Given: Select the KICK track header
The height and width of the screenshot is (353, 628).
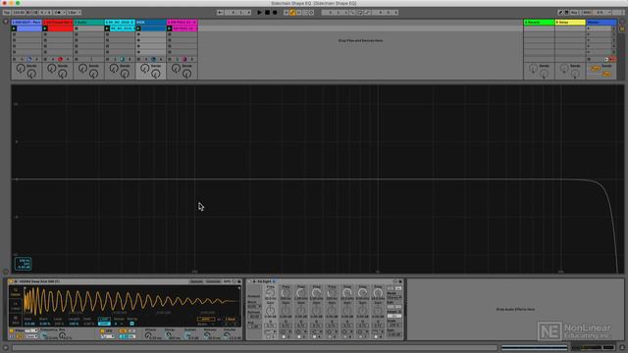Looking at the screenshot, I should [151, 22].
